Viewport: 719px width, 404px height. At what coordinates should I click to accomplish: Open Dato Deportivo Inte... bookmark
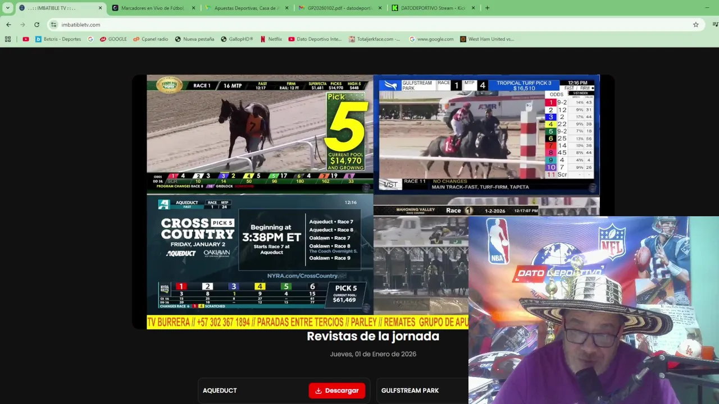pos(315,39)
